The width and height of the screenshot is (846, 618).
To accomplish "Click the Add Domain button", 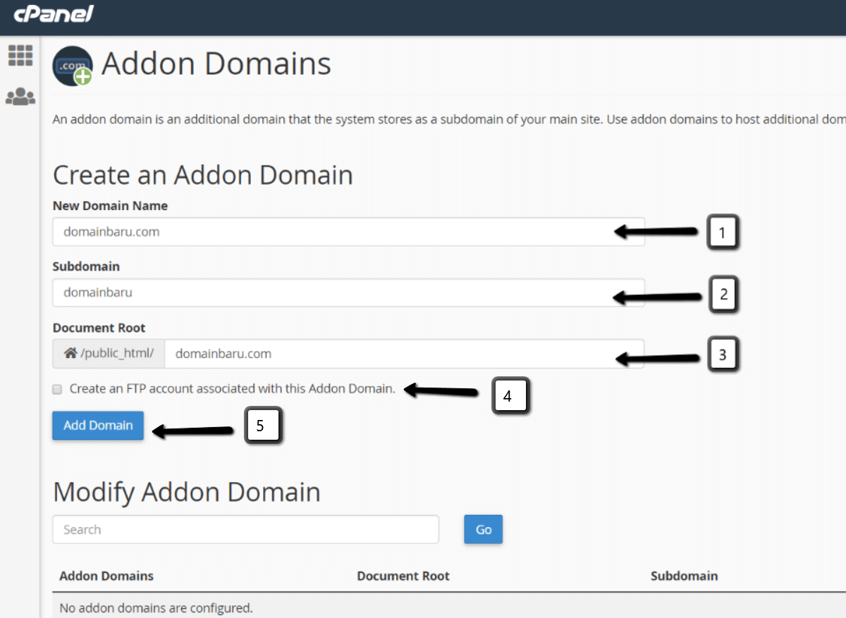I will (x=97, y=426).
